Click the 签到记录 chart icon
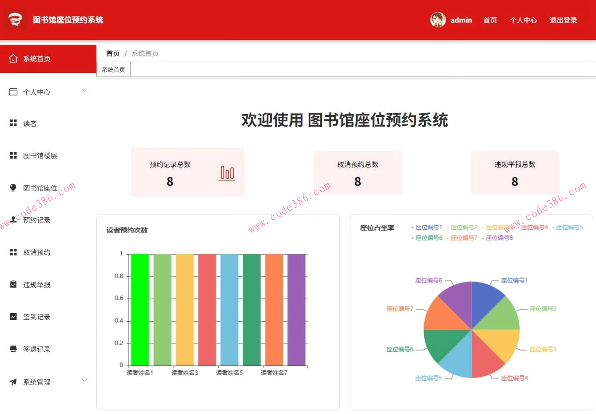Image resolution: width=596 pixels, height=414 pixels. [13, 317]
